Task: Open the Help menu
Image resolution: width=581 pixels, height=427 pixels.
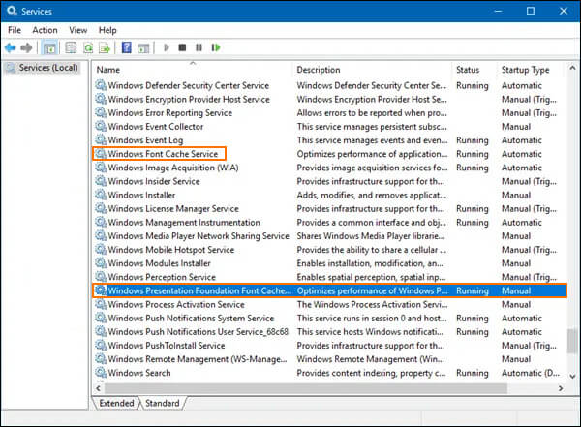Action: point(107,30)
